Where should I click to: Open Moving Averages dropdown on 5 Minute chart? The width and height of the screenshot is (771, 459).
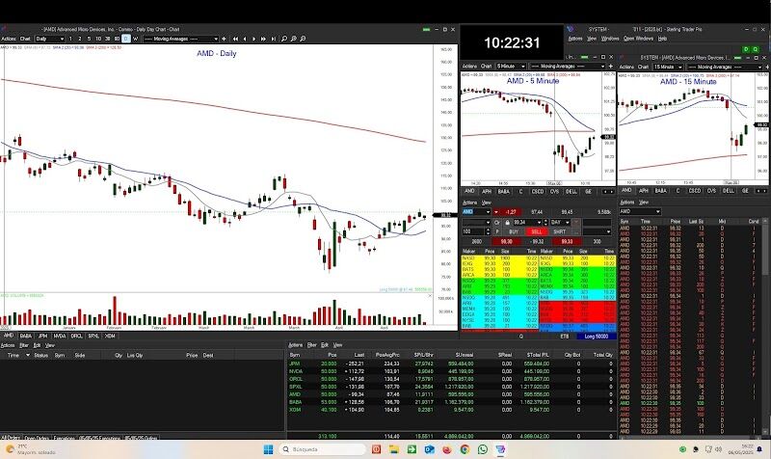point(568,66)
